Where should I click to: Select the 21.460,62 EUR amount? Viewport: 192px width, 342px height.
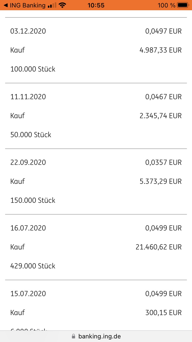point(159,247)
